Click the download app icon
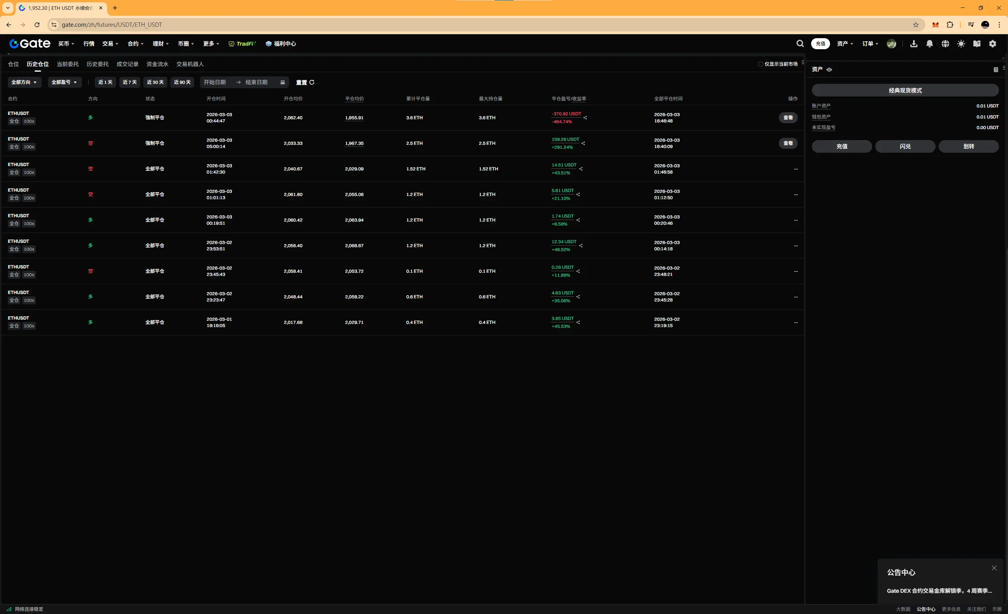The width and height of the screenshot is (1008, 614). [913, 43]
